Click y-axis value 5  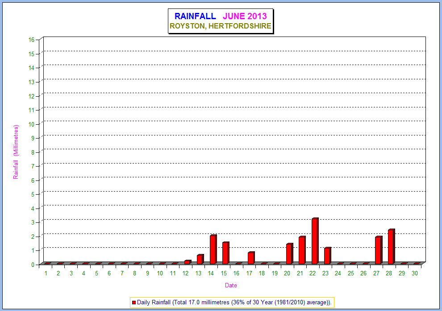coord(33,194)
